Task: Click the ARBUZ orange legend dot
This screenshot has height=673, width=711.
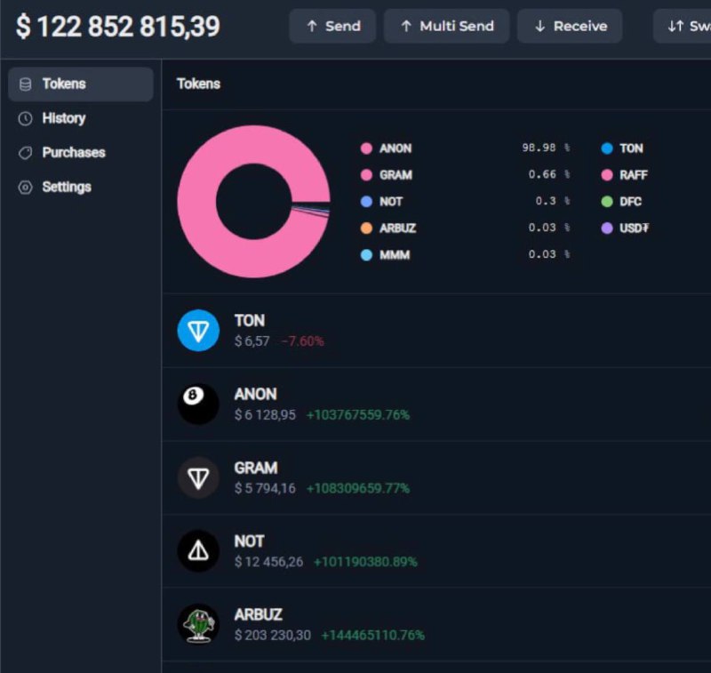Action: click(366, 228)
